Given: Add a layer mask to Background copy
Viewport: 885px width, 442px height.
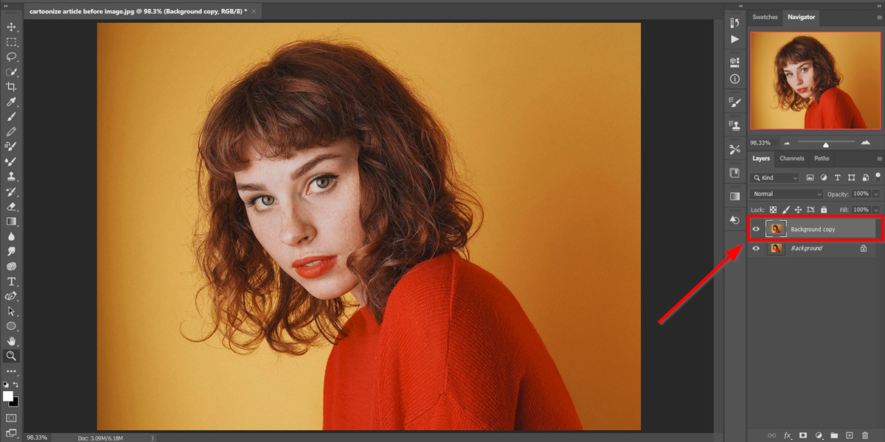Looking at the screenshot, I should [x=804, y=435].
